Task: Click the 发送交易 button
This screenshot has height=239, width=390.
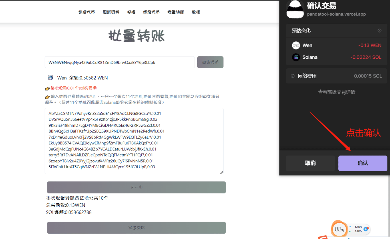Action: coord(136,228)
